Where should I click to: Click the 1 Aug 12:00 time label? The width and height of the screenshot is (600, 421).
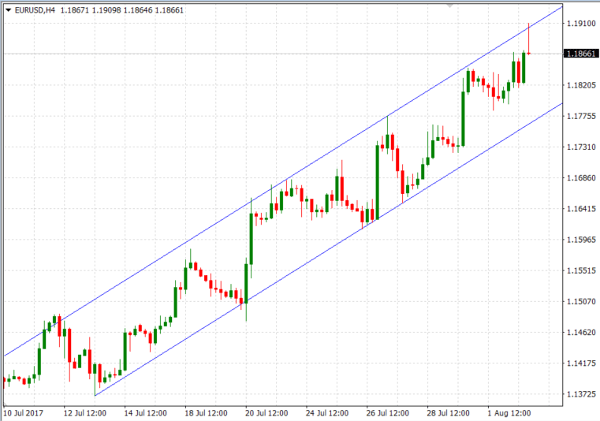click(x=509, y=413)
